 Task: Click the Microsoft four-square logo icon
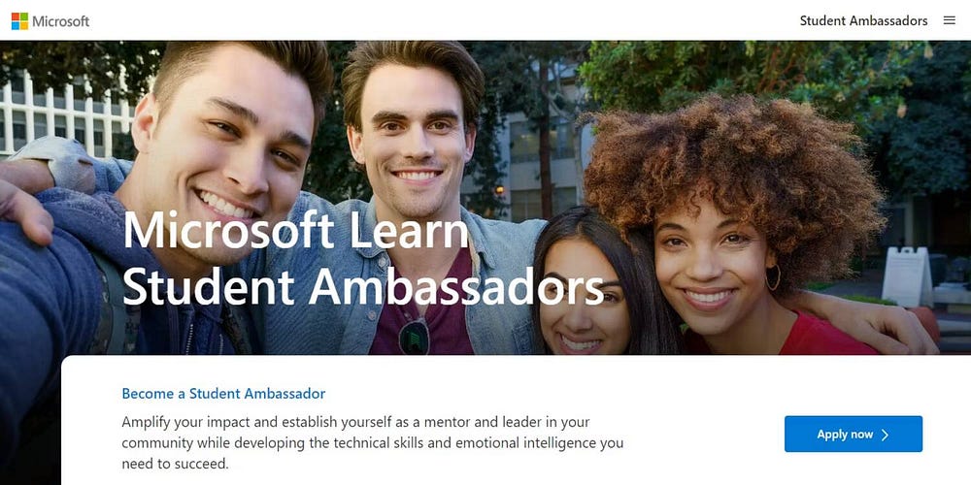tap(19, 21)
